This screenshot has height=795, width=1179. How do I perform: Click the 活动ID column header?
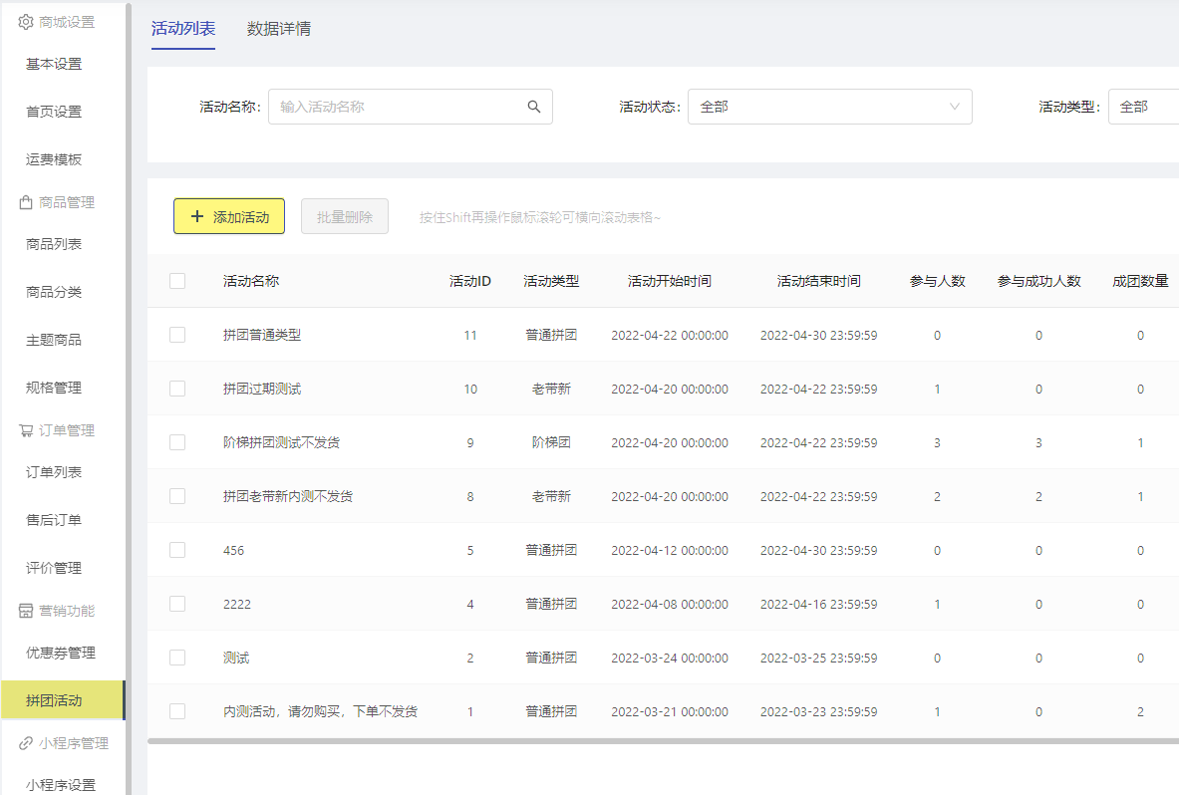tap(470, 281)
